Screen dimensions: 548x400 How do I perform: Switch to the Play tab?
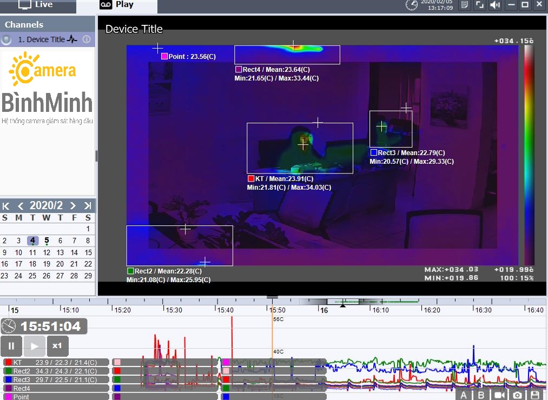click(x=117, y=6)
